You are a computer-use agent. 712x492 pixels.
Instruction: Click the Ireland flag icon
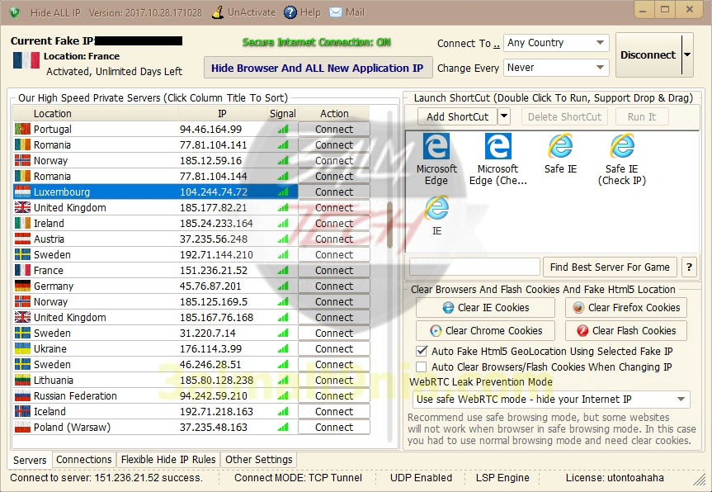pyautogui.click(x=22, y=223)
